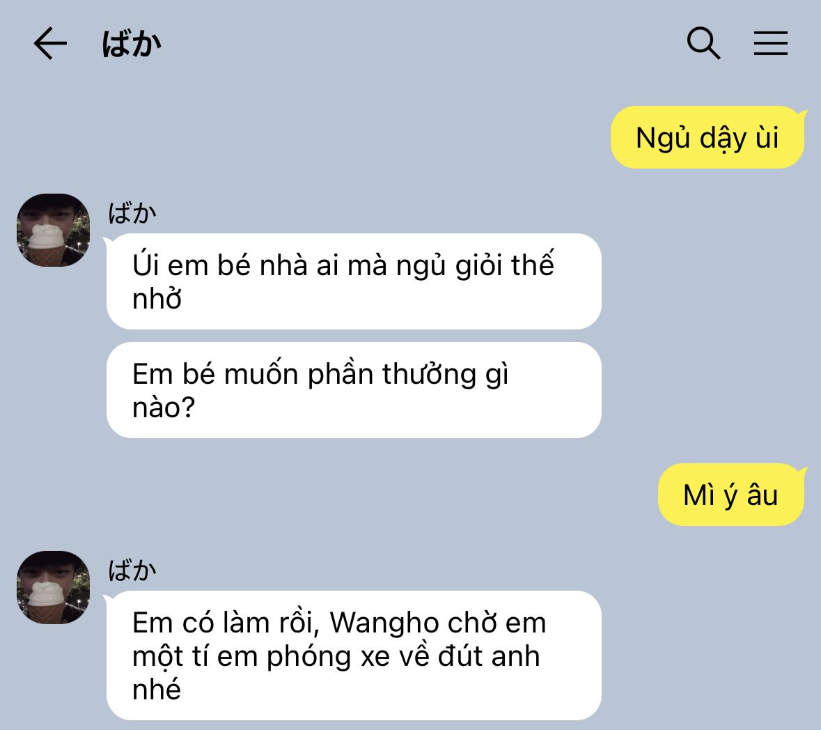The image size is (821, 730).
Task: Open the lower ice-cream profile avatar
Action: pyautogui.click(x=54, y=587)
